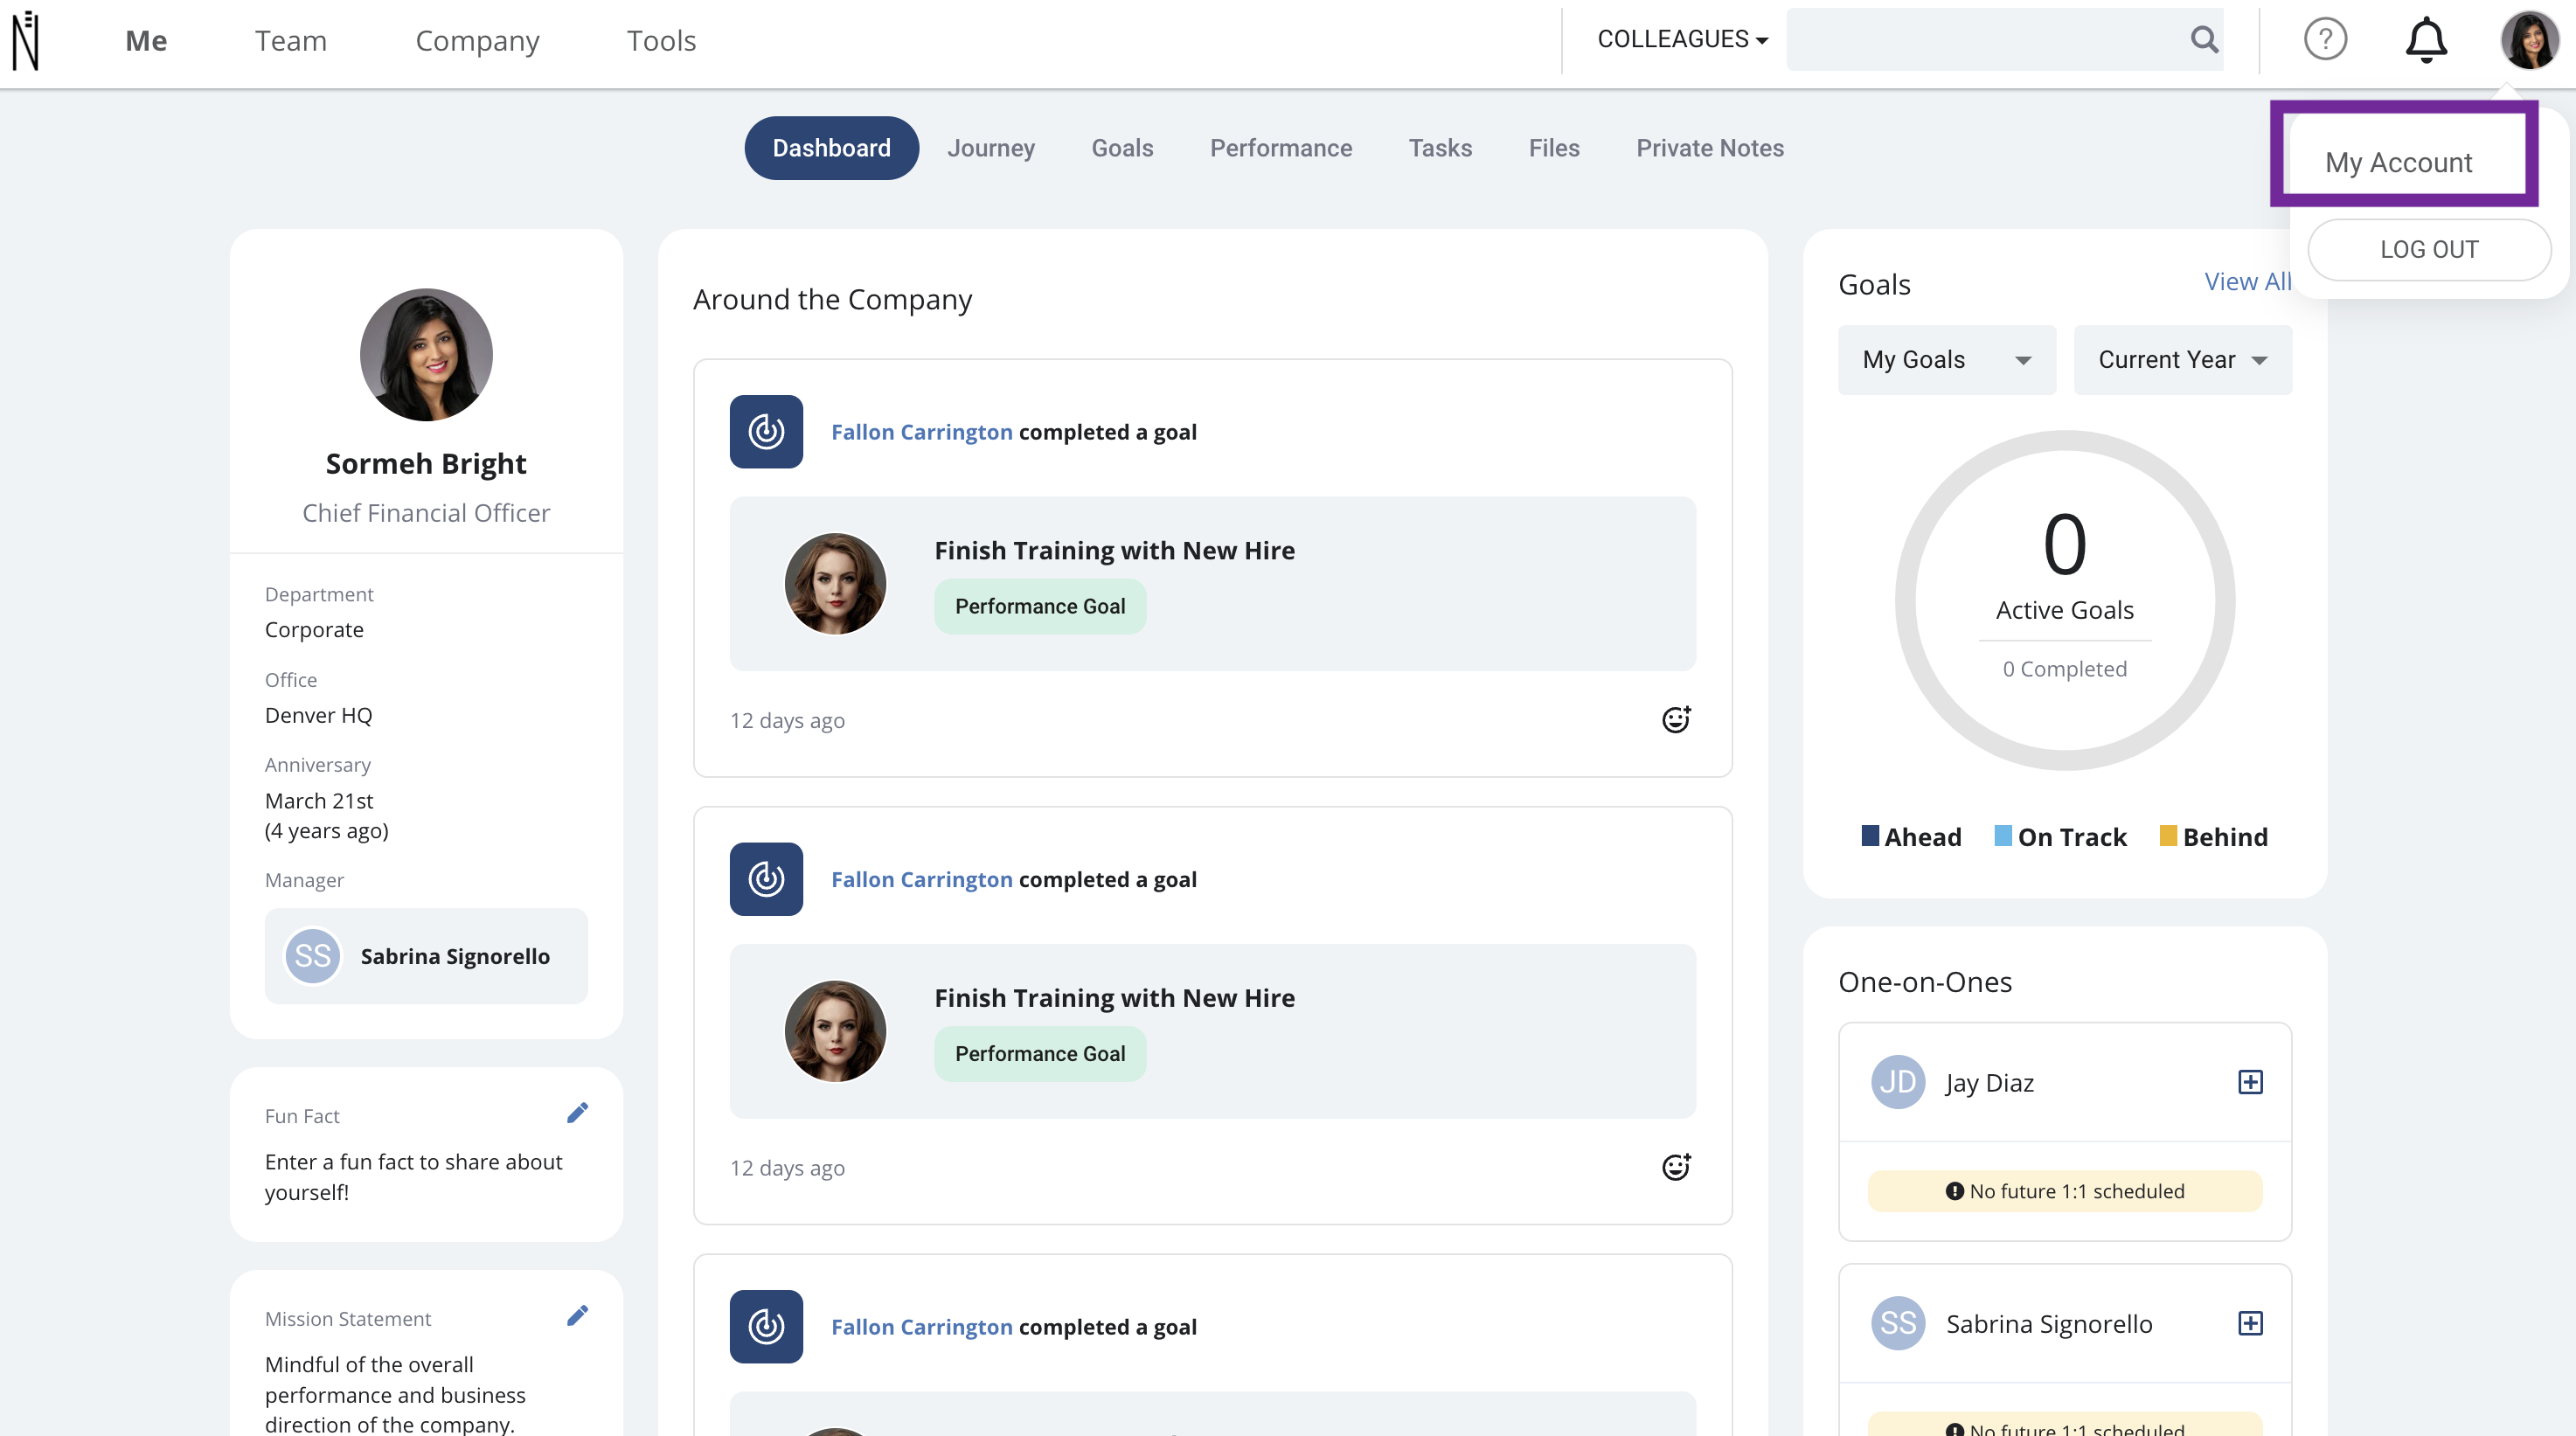The width and height of the screenshot is (2576, 1436).
Task: Switch to the Private Notes tab
Action: 1709,148
